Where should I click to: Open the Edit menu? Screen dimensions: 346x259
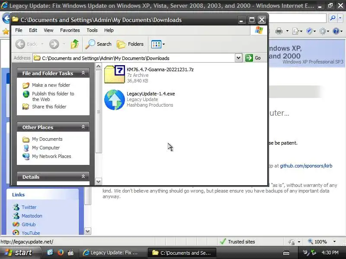(x=33, y=30)
